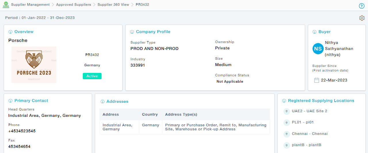The width and height of the screenshot is (368, 153).
Task: Navigate to Approved Suppliers breadcrumb
Action: (x=74, y=5)
